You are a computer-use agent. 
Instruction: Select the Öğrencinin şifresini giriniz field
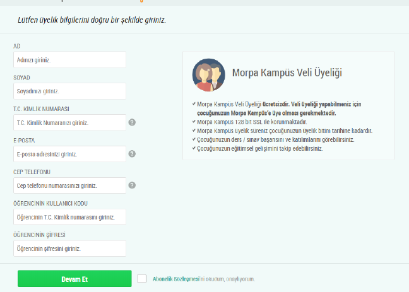click(69, 248)
